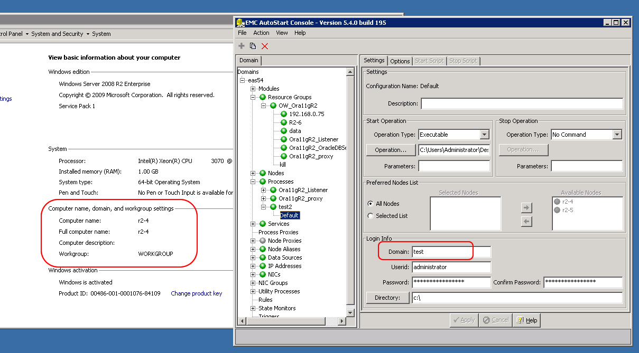Select the kill tree item
Screen dimensions: 639x353
(283, 165)
